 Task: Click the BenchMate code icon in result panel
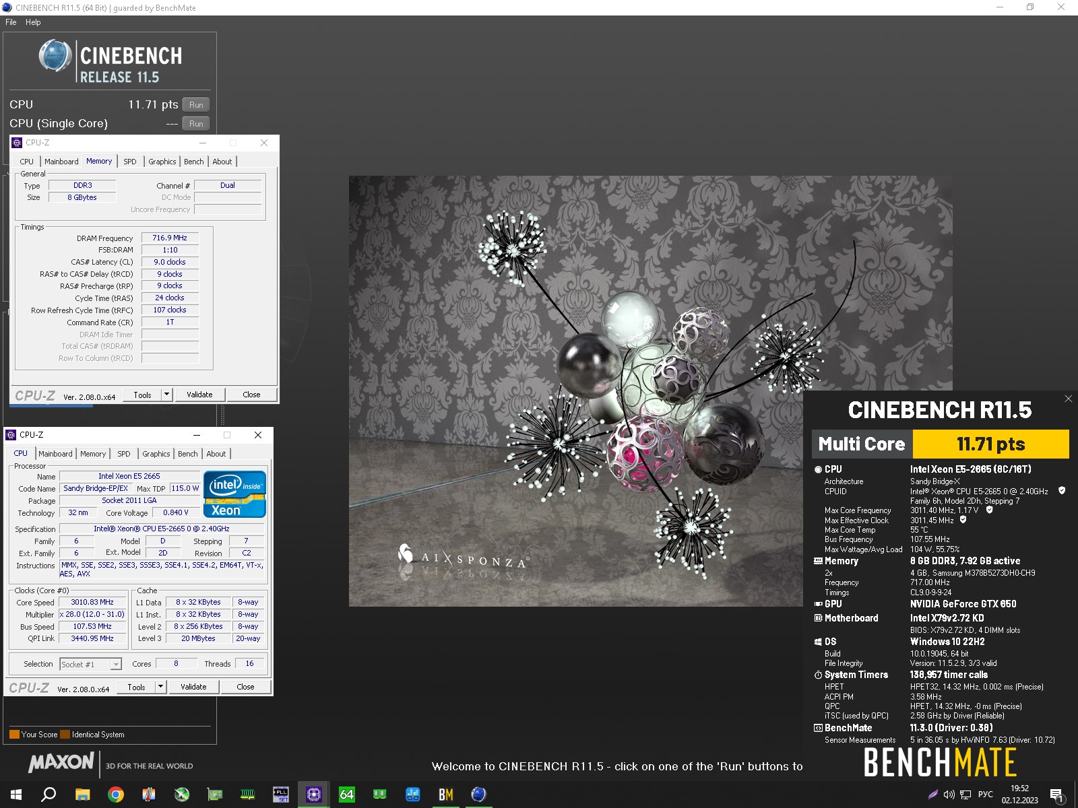pos(818,728)
